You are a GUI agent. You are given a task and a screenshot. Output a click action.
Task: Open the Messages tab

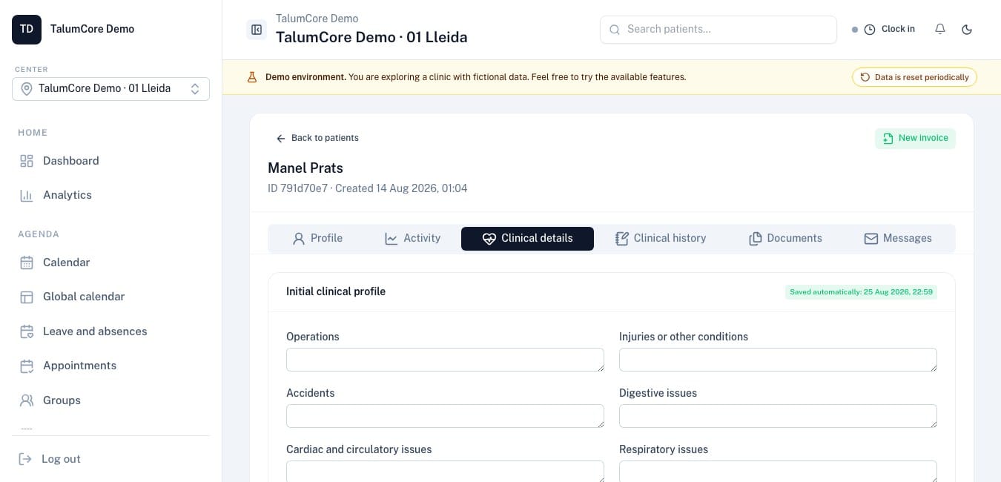[x=898, y=238]
